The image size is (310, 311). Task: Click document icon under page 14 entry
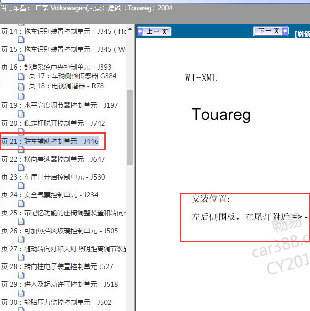coord(21,40)
